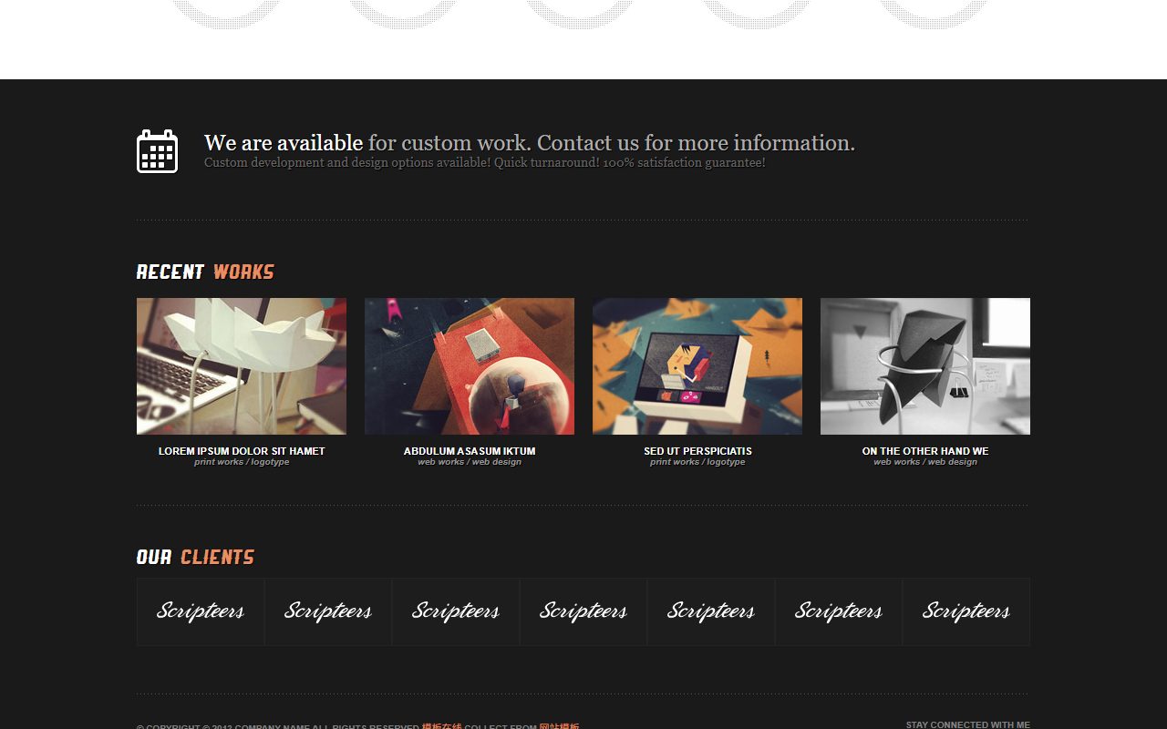Click the calendar availability icon
Viewport: 1167px width, 729px height.
[157, 150]
